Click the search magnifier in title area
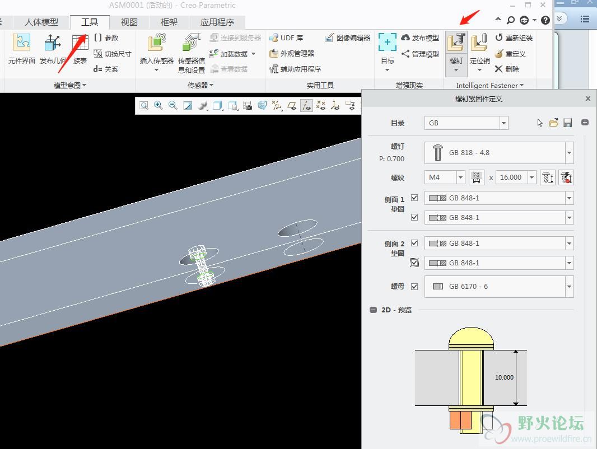Image resolution: width=597 pixels, height=449 pixels. (x=511, y=20)
